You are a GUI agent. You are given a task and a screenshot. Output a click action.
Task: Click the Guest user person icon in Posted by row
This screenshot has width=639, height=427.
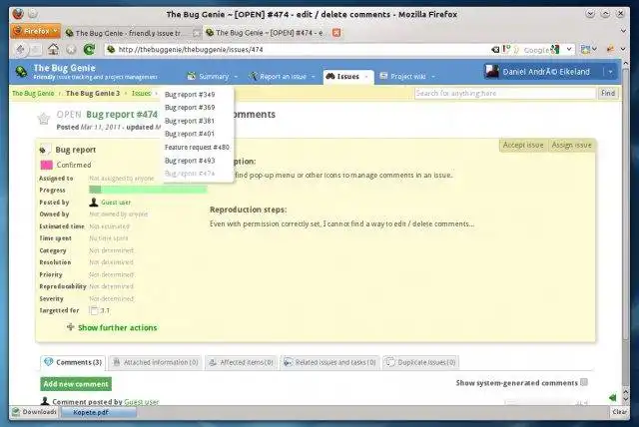(94, 202)
